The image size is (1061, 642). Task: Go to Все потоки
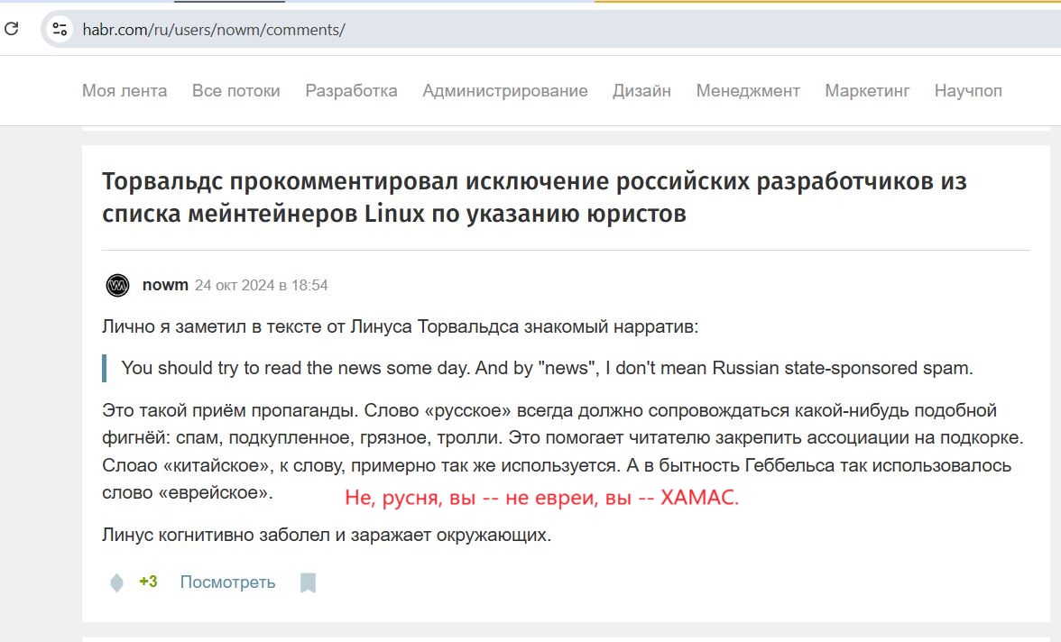[236, 91]
